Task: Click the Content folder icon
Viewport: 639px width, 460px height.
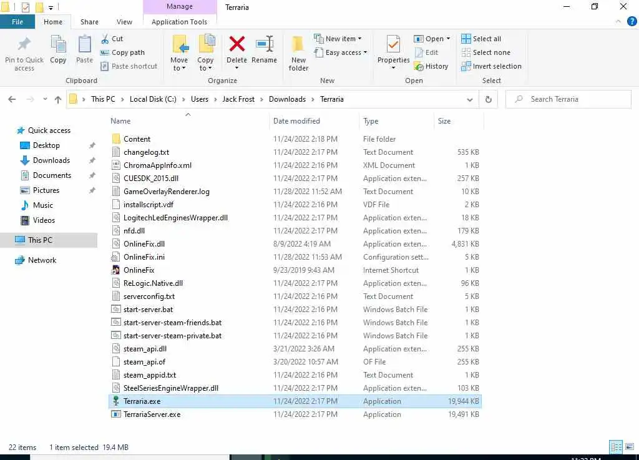Action: pos(116,139)
